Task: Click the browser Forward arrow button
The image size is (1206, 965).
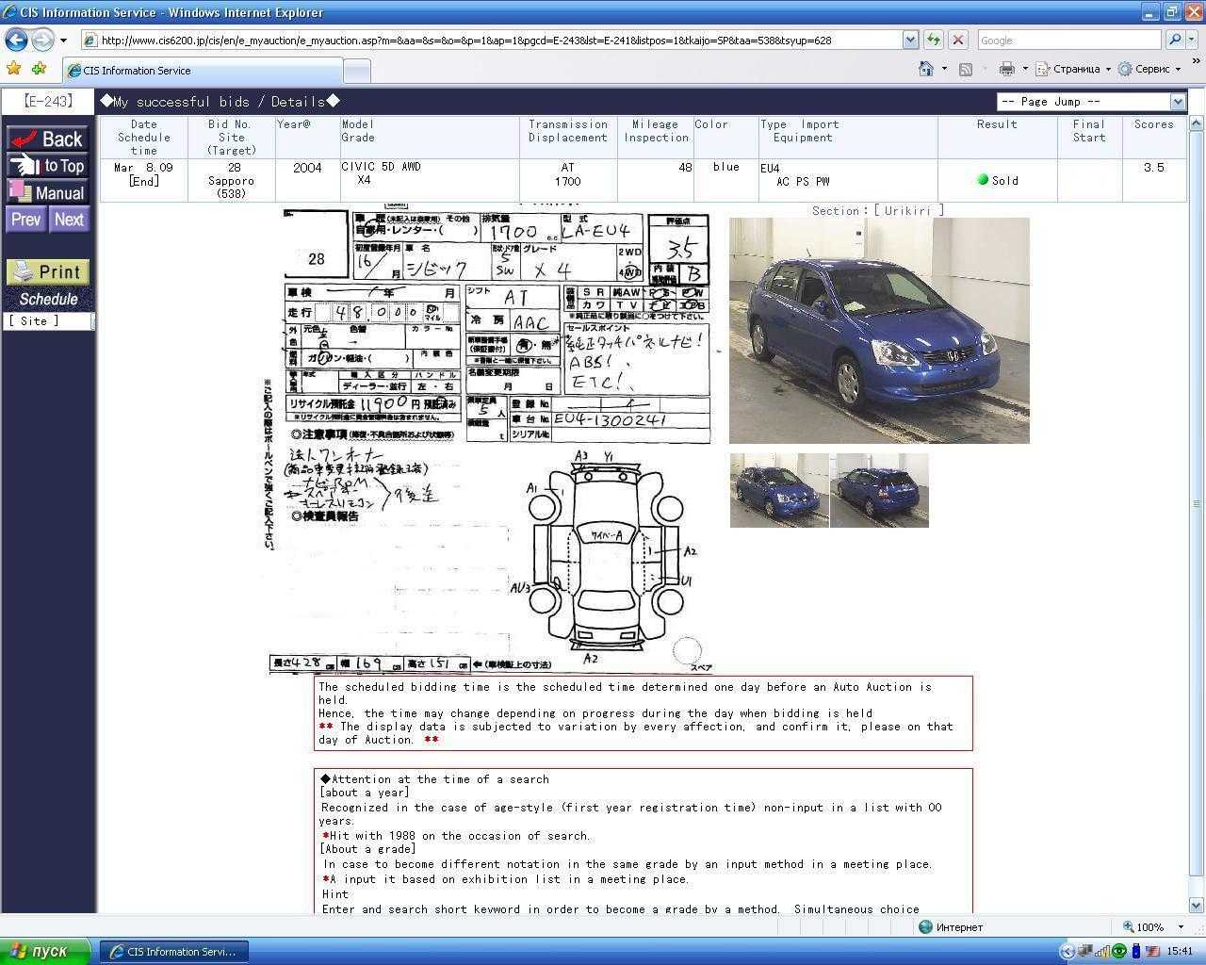Action: [42, 40]
